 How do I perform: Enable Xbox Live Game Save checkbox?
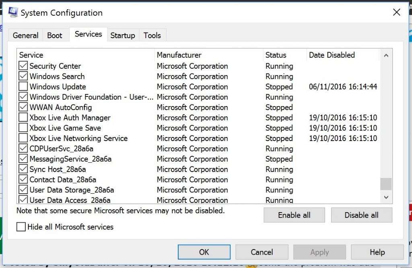tap(23, 128)
